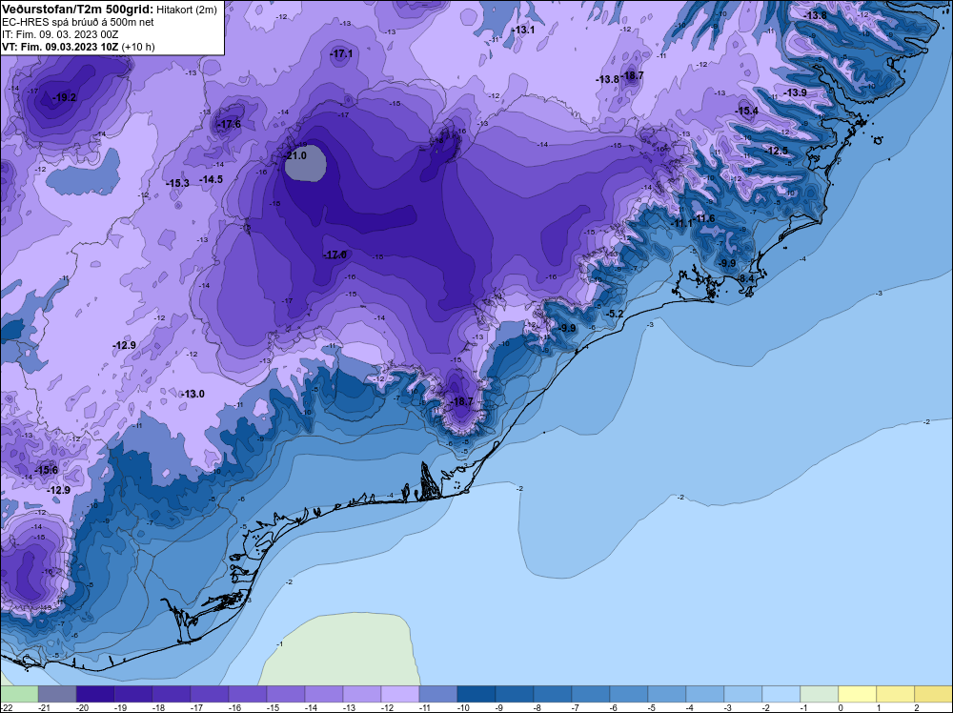Screen dimensions: 953x713
Task: Click the "(+10 h)" forecast offset text
Action: pos(138,47)
